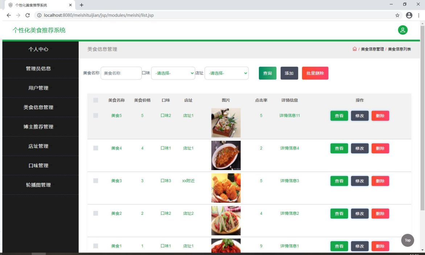425x255 pixels.
Task: Open 轮播图管理 in the sidebar
Action: pyautogui.click(x=38, y=185)
